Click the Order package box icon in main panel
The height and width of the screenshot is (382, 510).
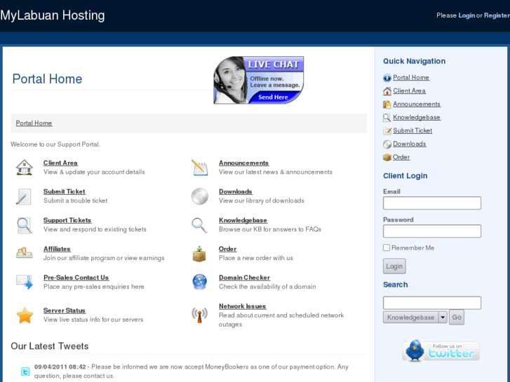tap(199, 254)
